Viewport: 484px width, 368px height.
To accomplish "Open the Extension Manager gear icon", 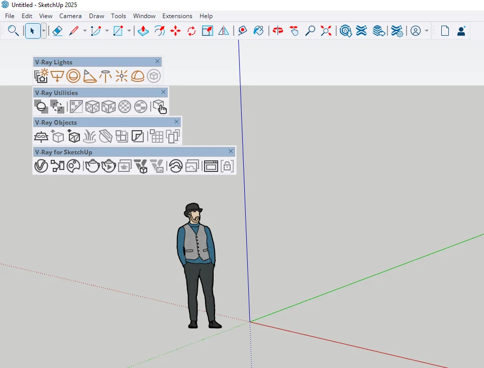I will 397,31.
